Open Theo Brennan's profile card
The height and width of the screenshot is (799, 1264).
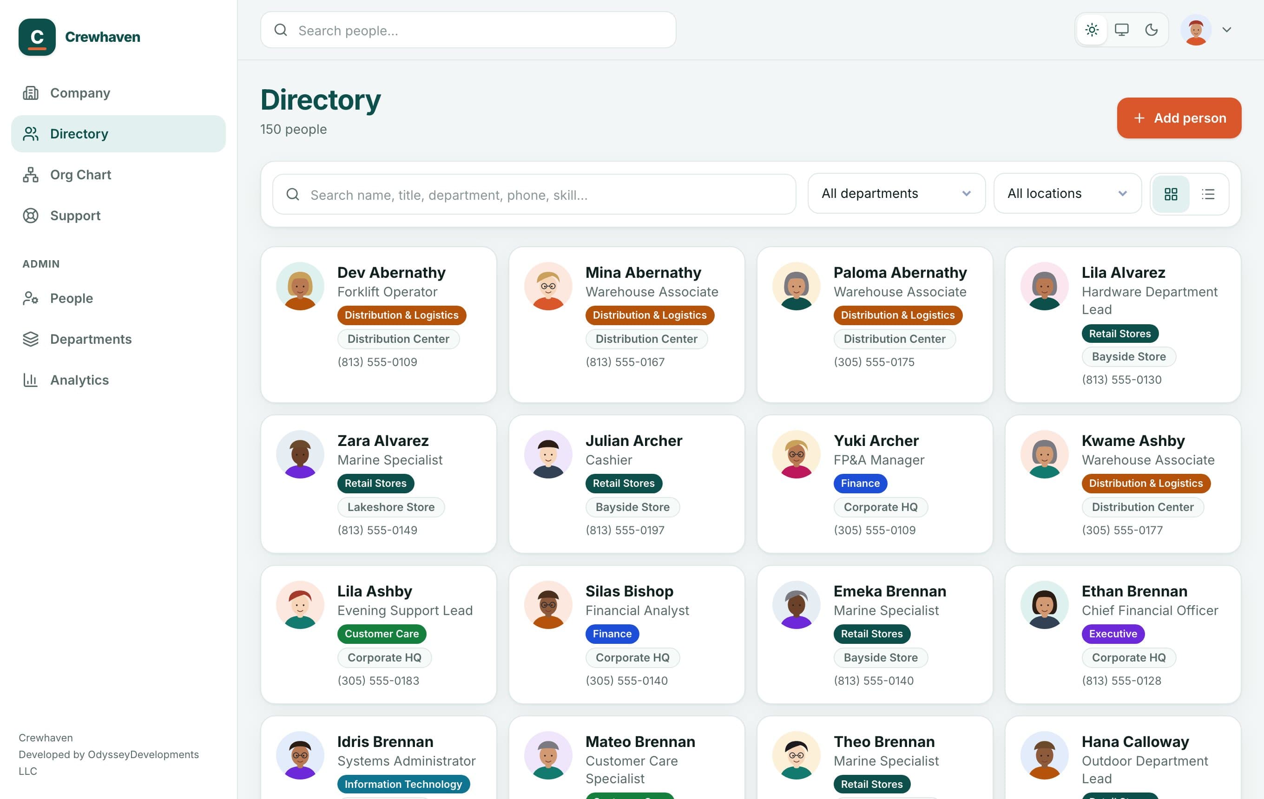[x=875, y=758]
